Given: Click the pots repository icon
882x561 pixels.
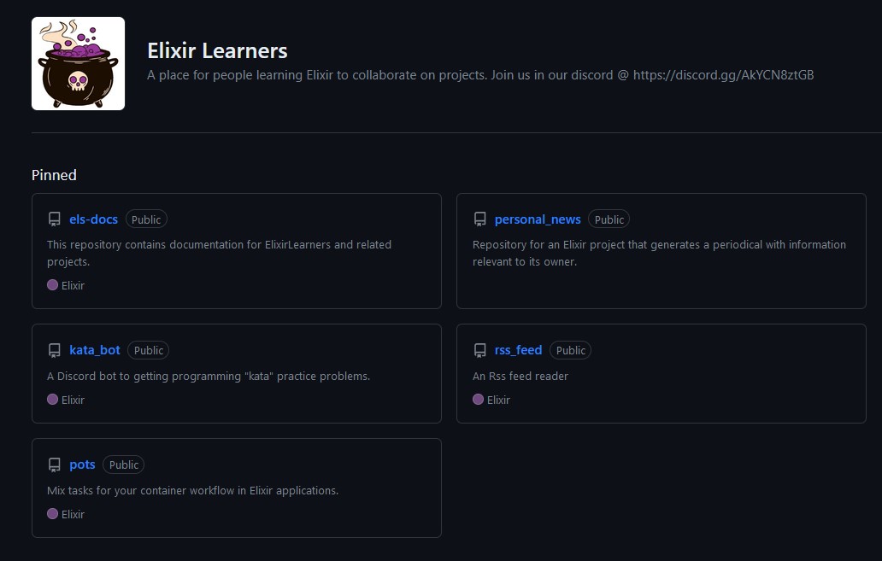Looking at the screenshot, I should (55, 465).
